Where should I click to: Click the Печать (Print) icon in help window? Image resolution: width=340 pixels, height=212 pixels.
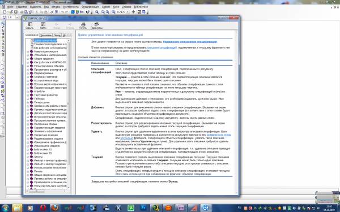point(83,25)
